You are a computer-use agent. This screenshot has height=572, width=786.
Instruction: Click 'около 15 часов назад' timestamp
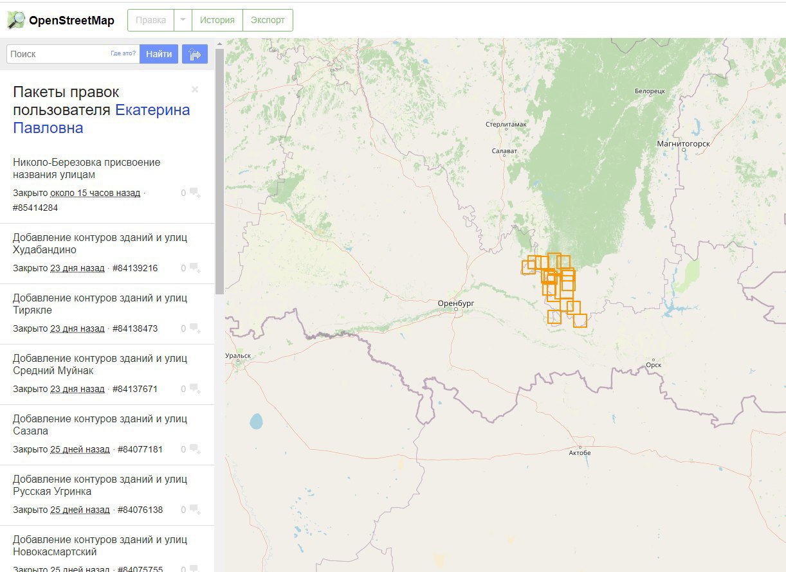pos(95,193)
